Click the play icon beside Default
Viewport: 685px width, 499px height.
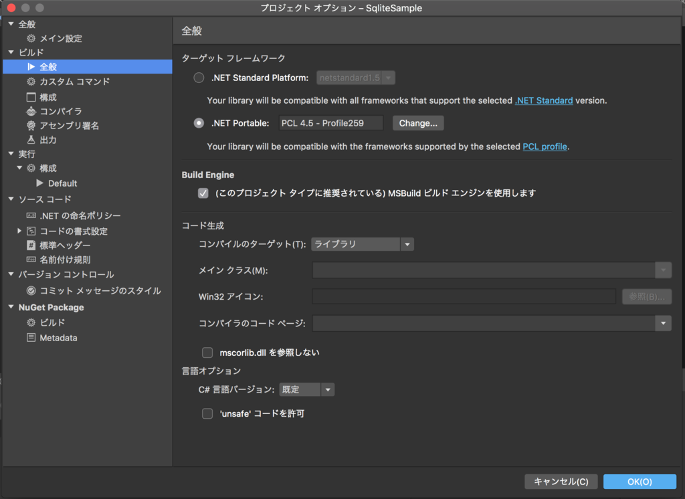39,183
